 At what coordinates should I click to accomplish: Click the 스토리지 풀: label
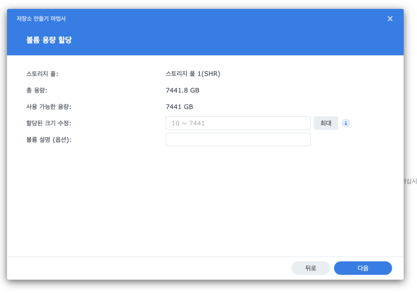(42, 74)
